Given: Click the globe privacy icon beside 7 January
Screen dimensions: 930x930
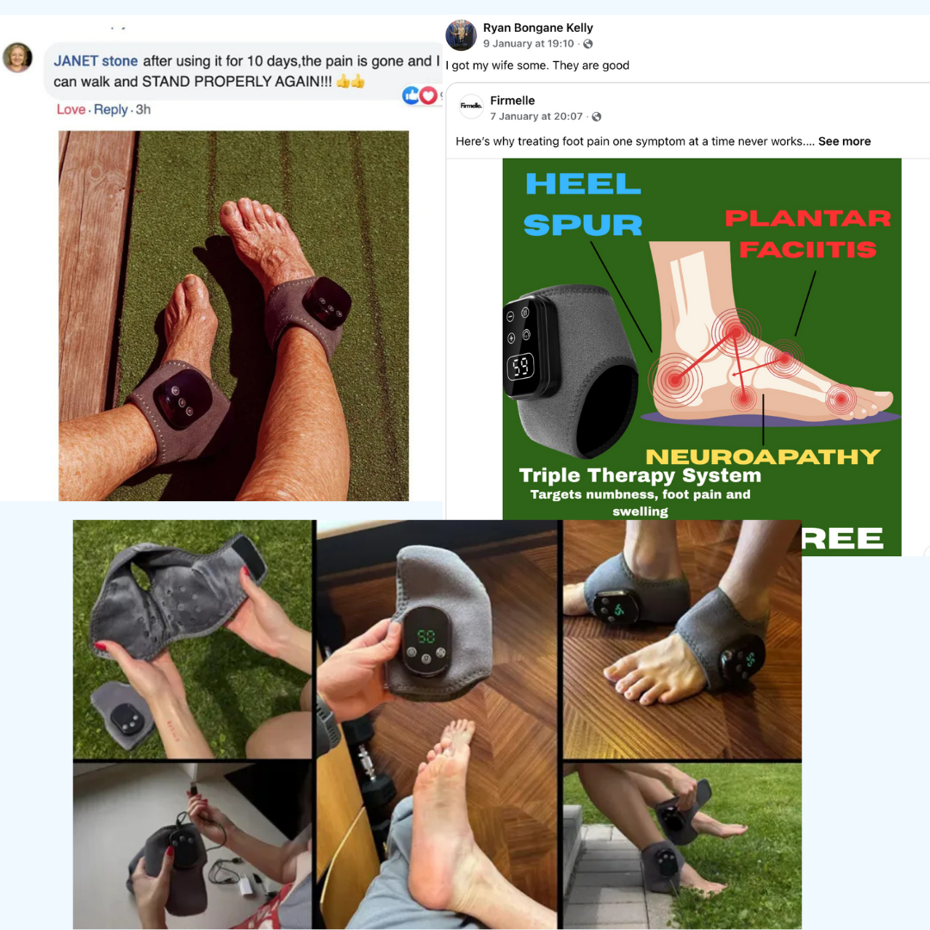Looking at the screenshot, I should (597, 117).
